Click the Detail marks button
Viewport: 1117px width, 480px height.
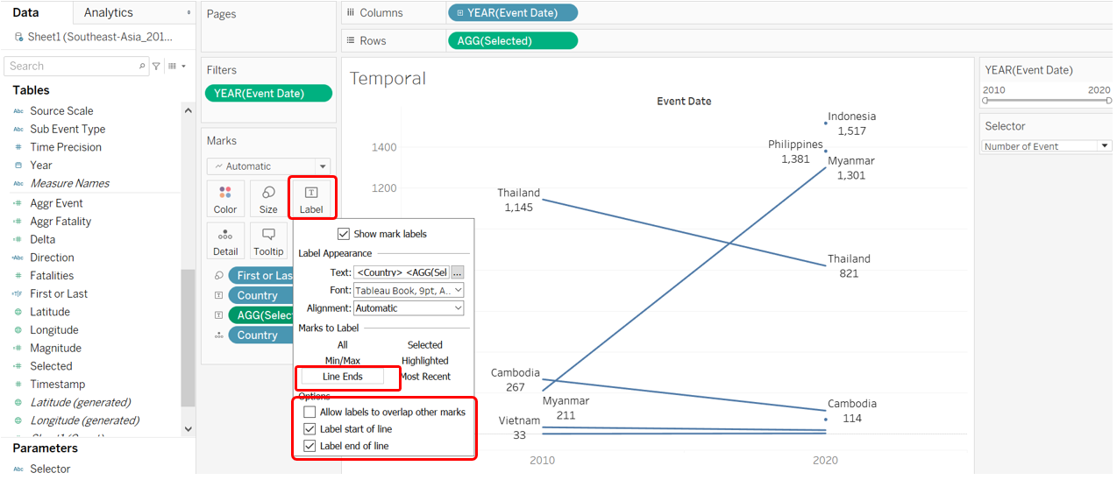coord(225,240)
